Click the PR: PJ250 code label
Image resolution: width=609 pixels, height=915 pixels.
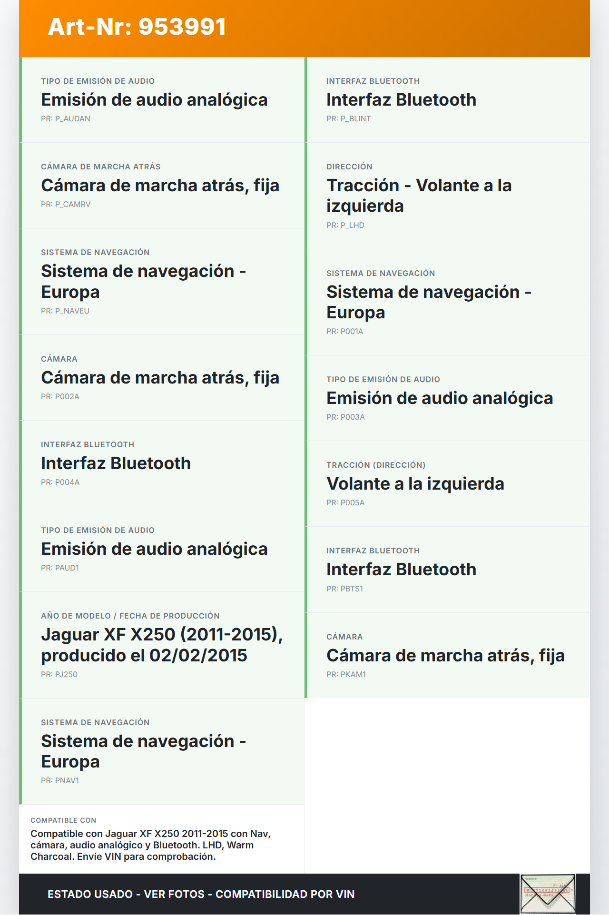[59, 674]
